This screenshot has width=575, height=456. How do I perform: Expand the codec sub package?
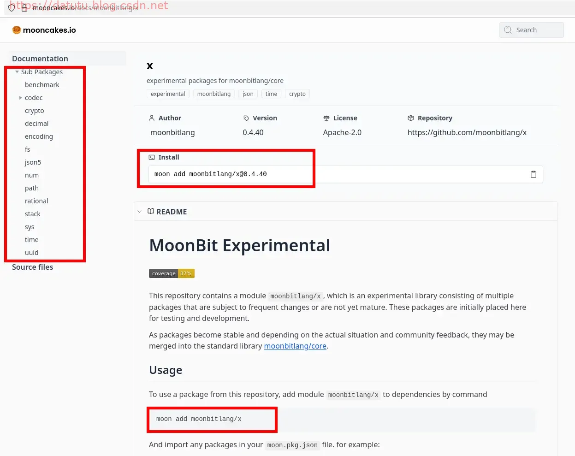[20, 98]
